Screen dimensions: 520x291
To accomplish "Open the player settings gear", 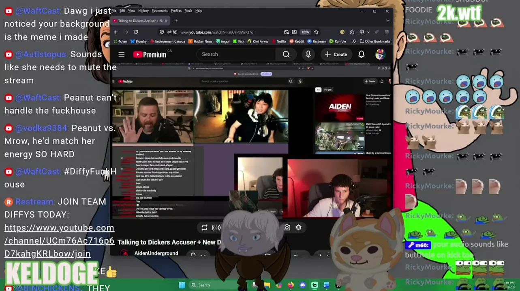I will [298, 228].
